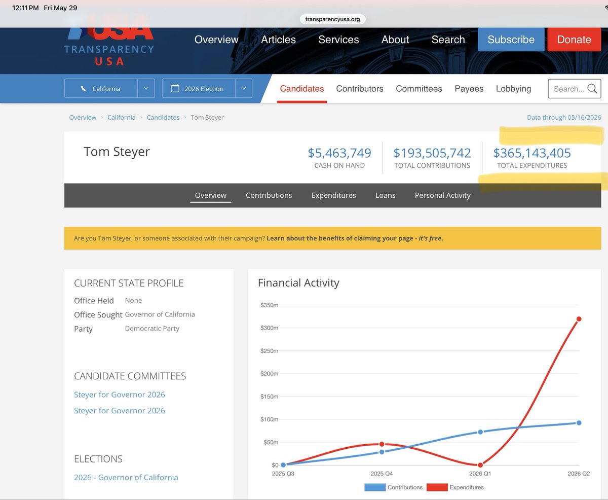Click the status bar time 12:11 PM
The width and height of the screenshot is (608, 500).
[25, 8]
